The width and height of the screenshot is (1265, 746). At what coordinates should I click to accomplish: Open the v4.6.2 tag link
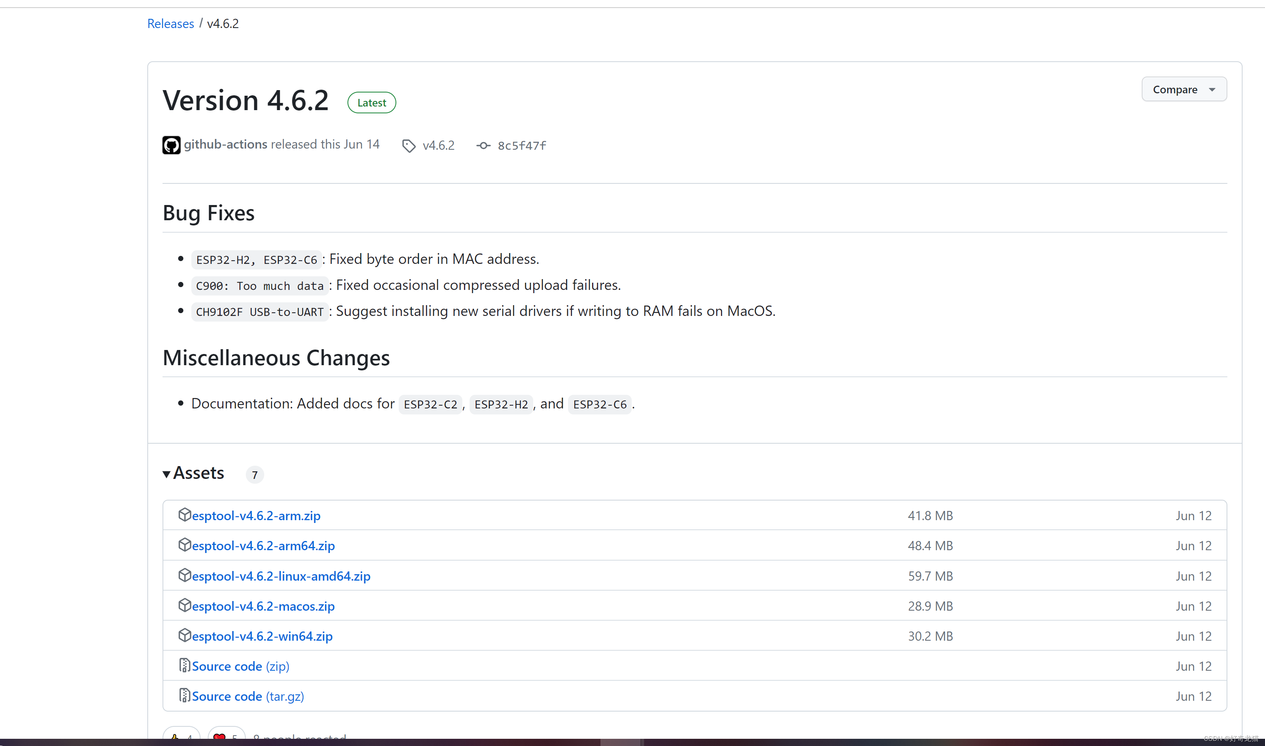[x=438, y=145]
